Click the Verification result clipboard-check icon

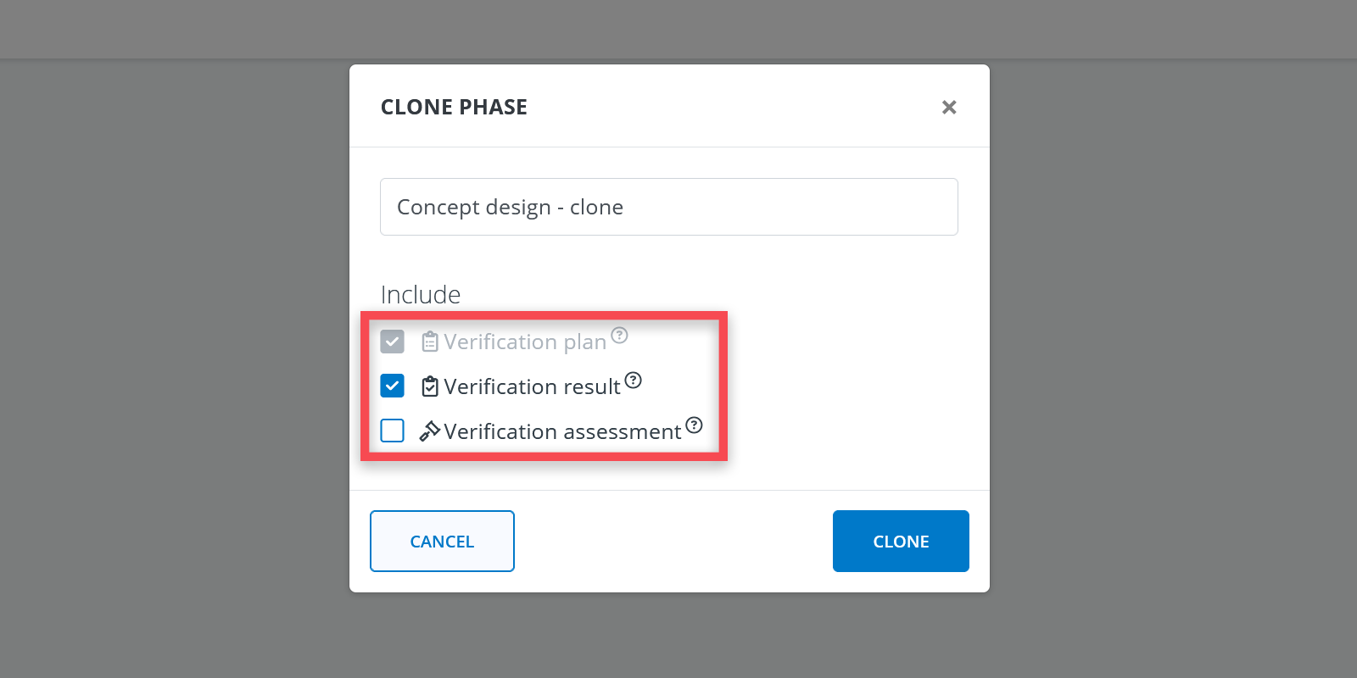pos(430,386)
